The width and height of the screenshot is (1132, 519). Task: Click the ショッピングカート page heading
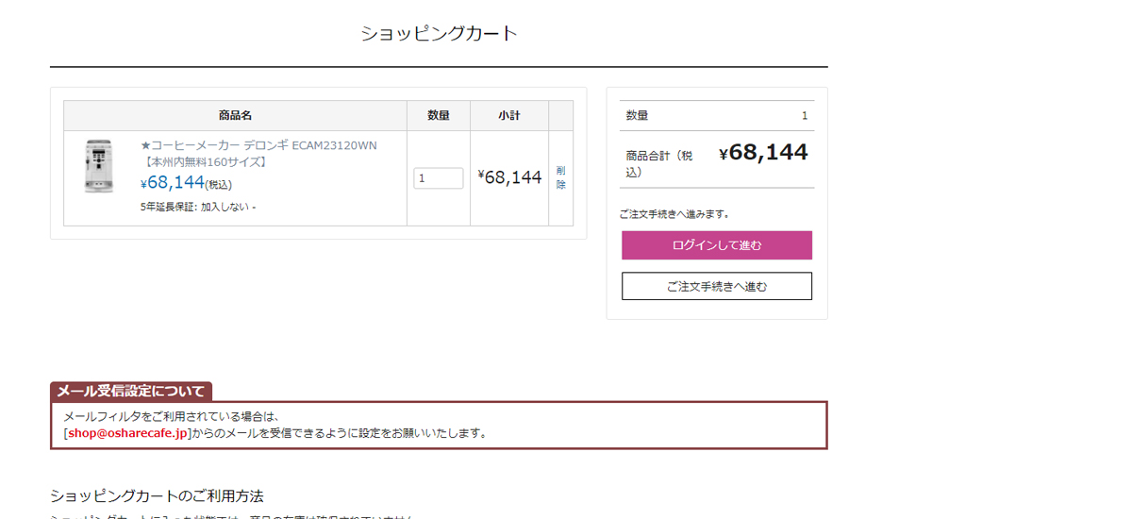[439, 34]
